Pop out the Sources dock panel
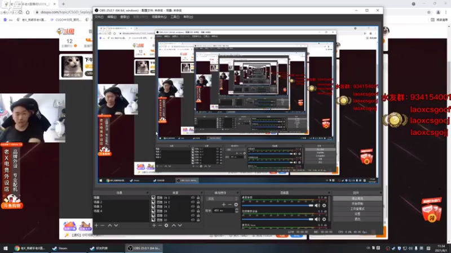Screen dimensions: 451x253 (x=201, y=193)
